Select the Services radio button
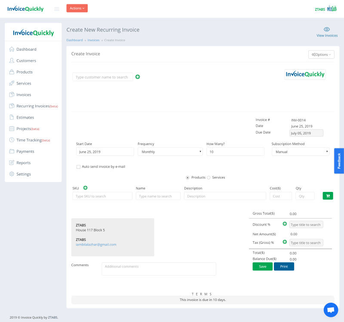344x322 pixels. 209,177
